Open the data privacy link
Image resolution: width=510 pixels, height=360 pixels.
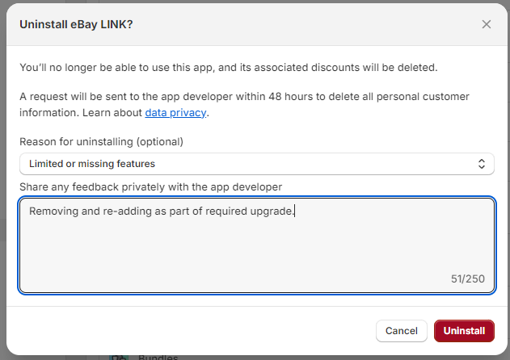tap(175, 113)
